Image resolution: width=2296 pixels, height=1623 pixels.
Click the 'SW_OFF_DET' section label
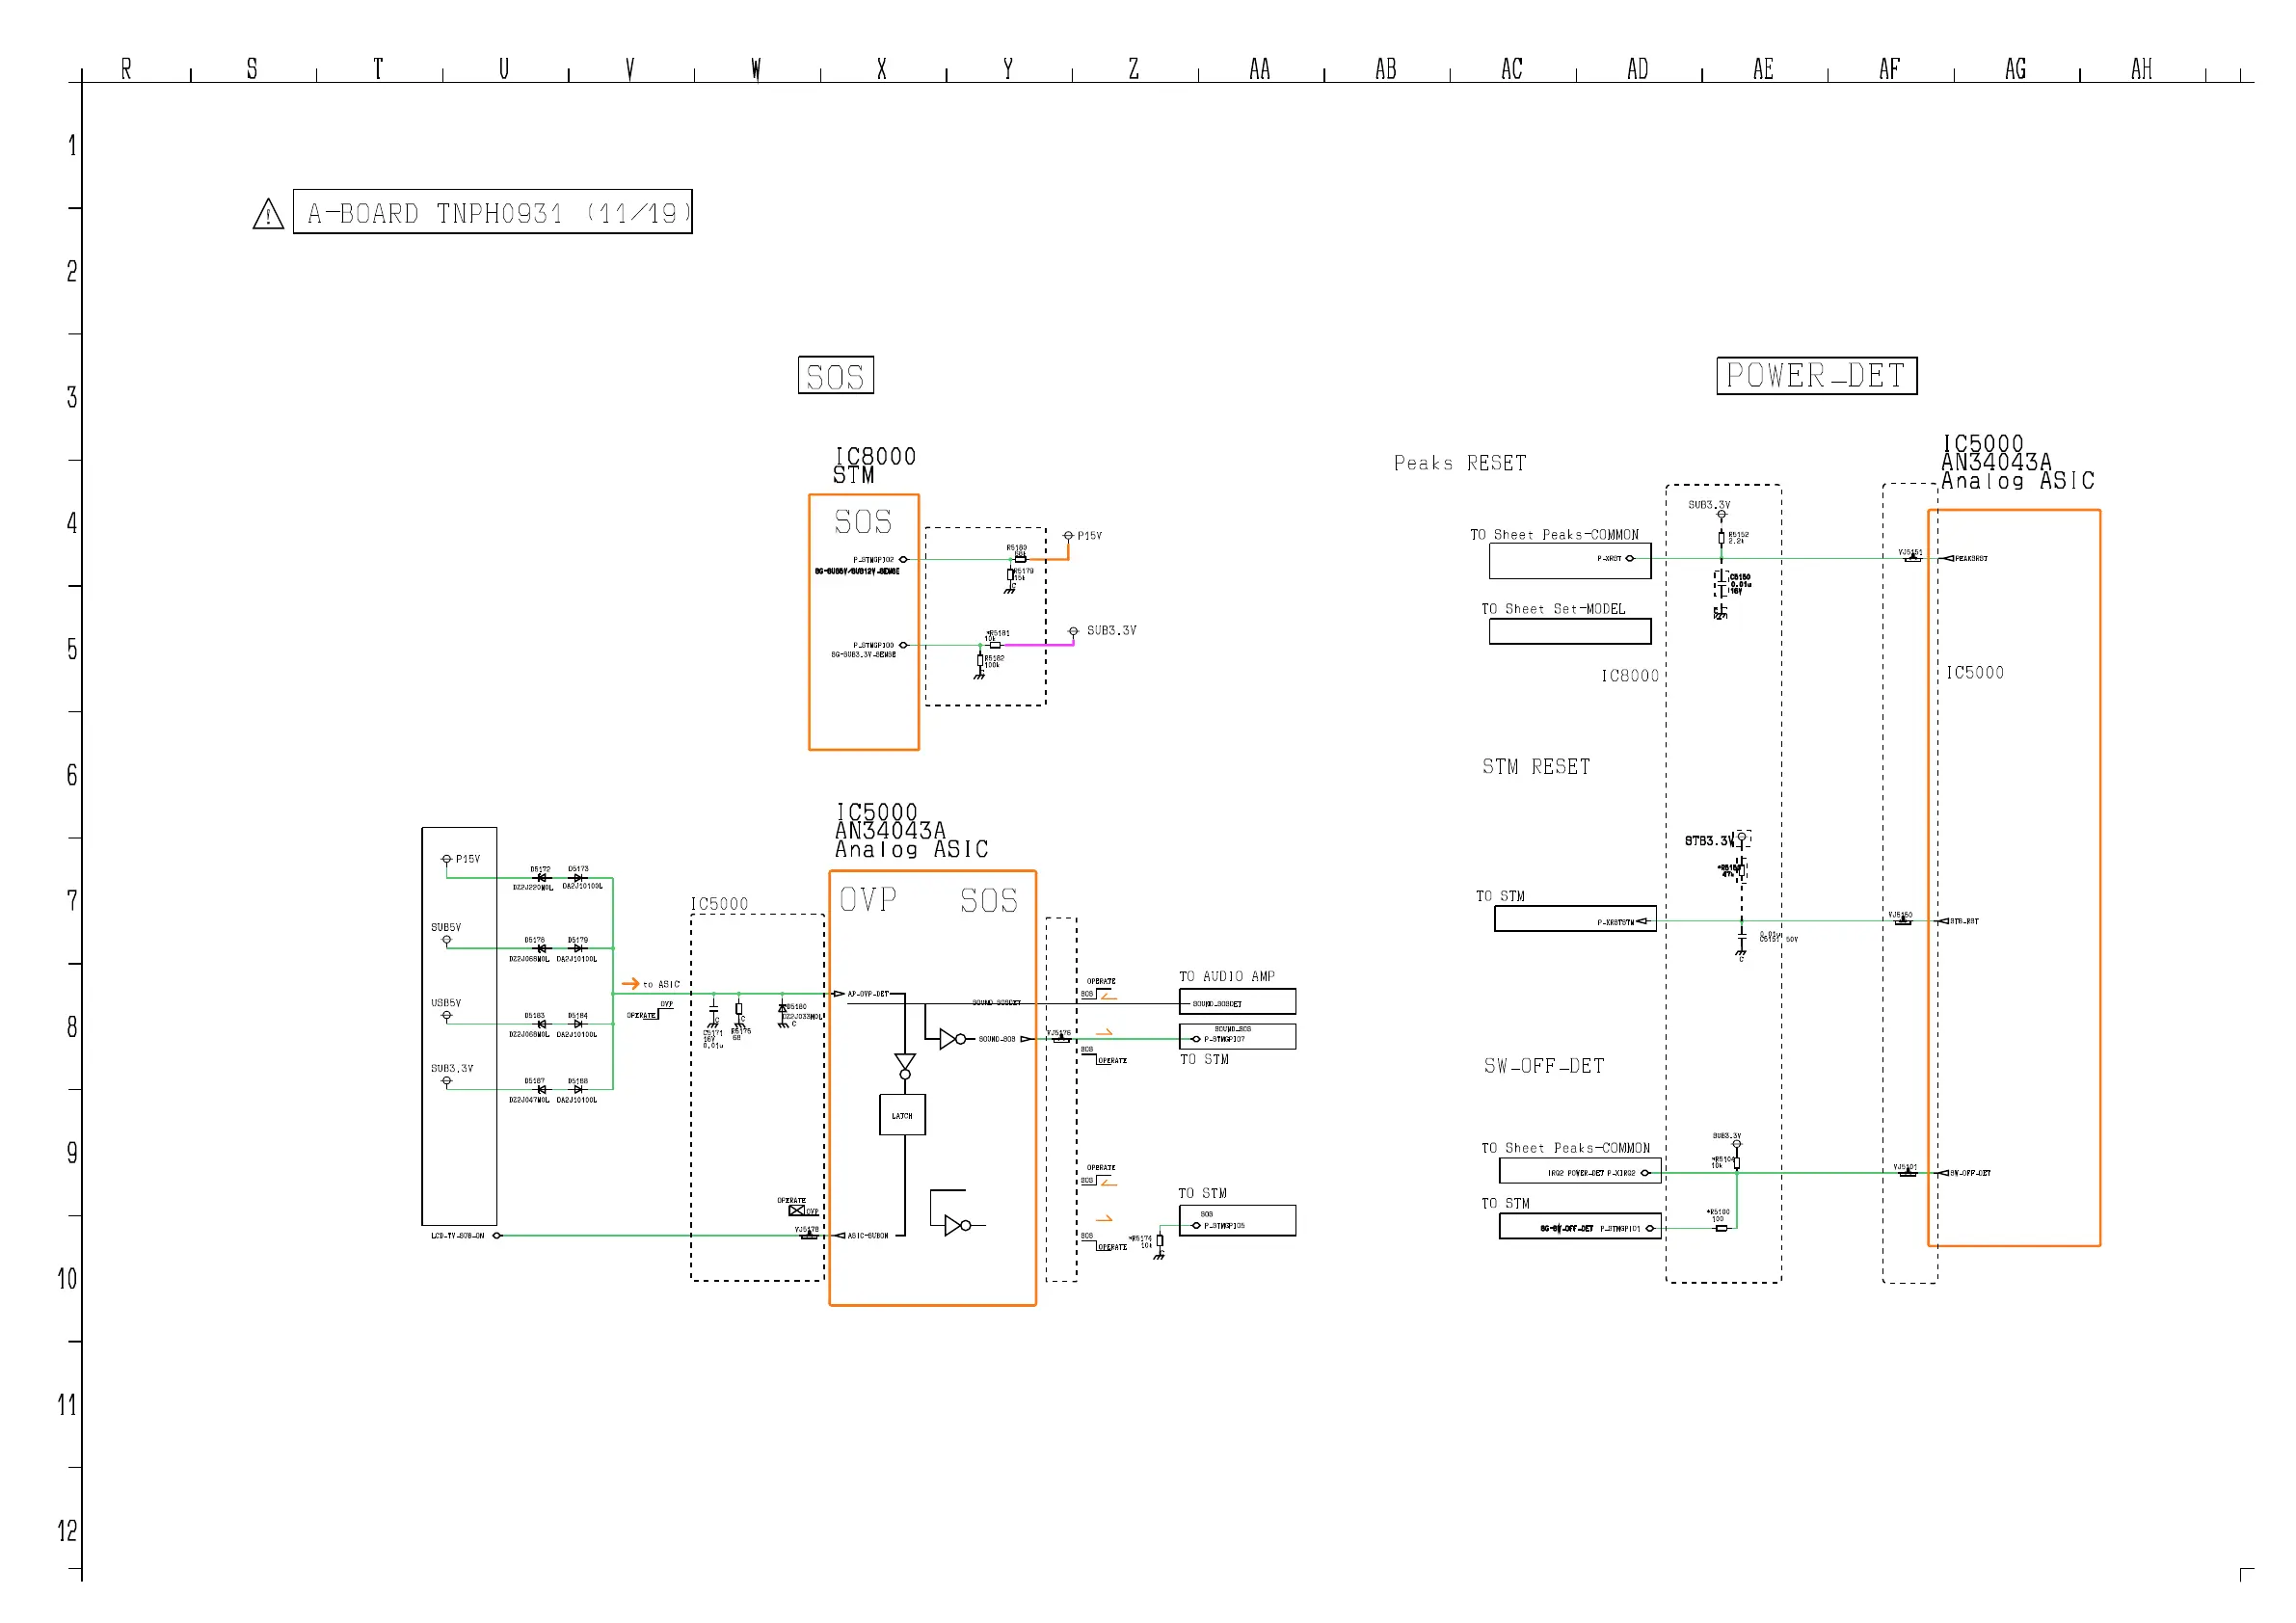click(x=1543, y=1066)
